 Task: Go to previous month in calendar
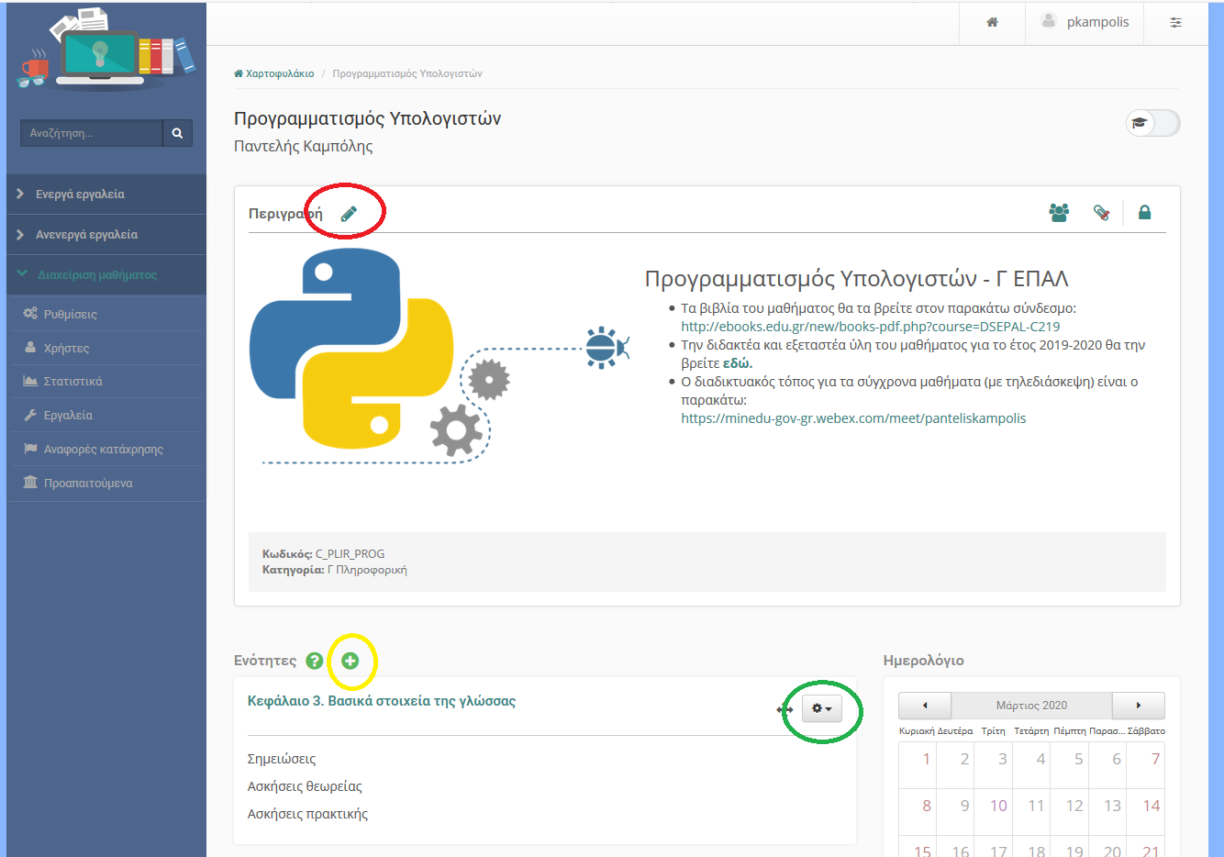coord(925,706)
